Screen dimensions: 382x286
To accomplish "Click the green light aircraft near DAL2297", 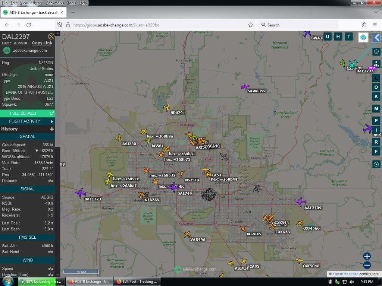I will coord(343,63).
